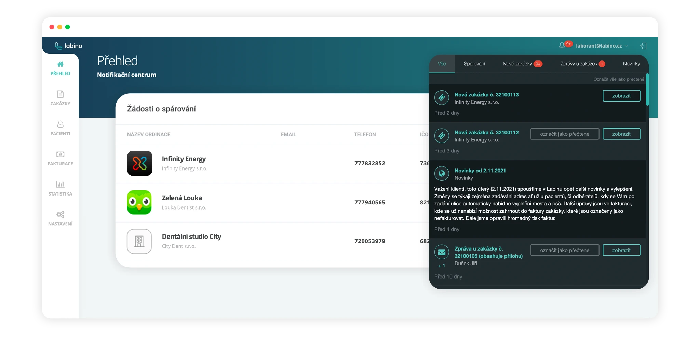This screenshot has height=337, width=700.
Task: Click the +1 indicator under envelope icon
Action: [x=442, y=266]
